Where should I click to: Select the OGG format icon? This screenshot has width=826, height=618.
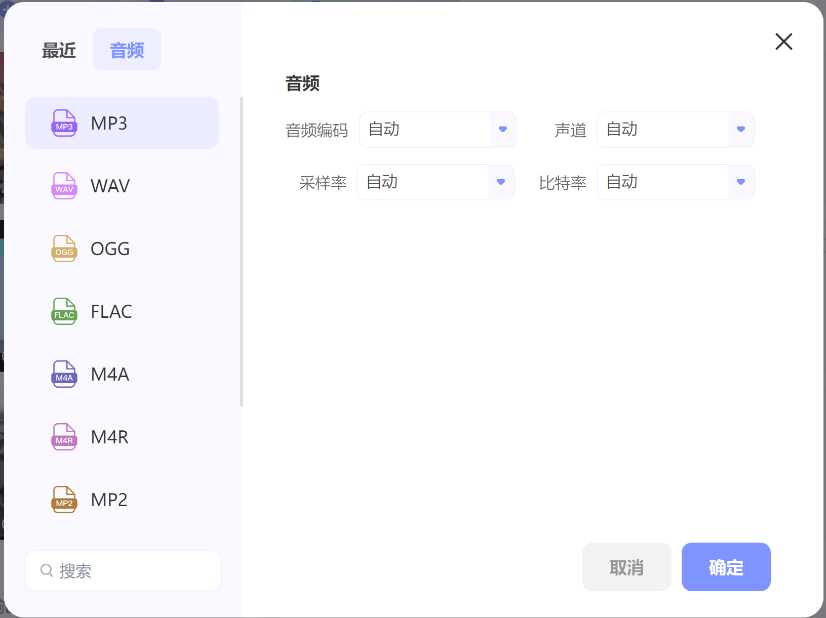[x=64, y=249]
